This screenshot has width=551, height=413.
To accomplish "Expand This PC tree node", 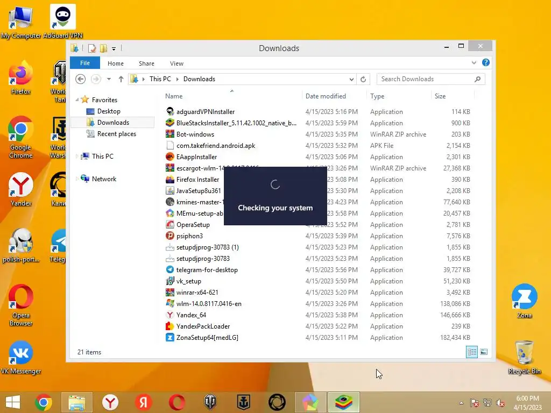I will click(77, 156).
